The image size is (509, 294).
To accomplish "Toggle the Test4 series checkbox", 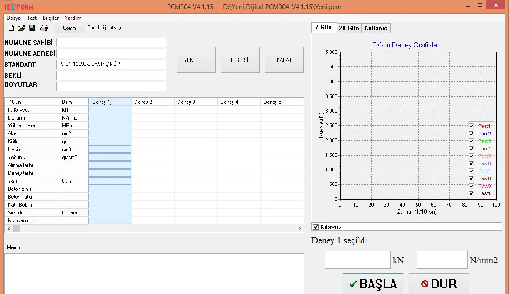I will click(x=471, y=149).
